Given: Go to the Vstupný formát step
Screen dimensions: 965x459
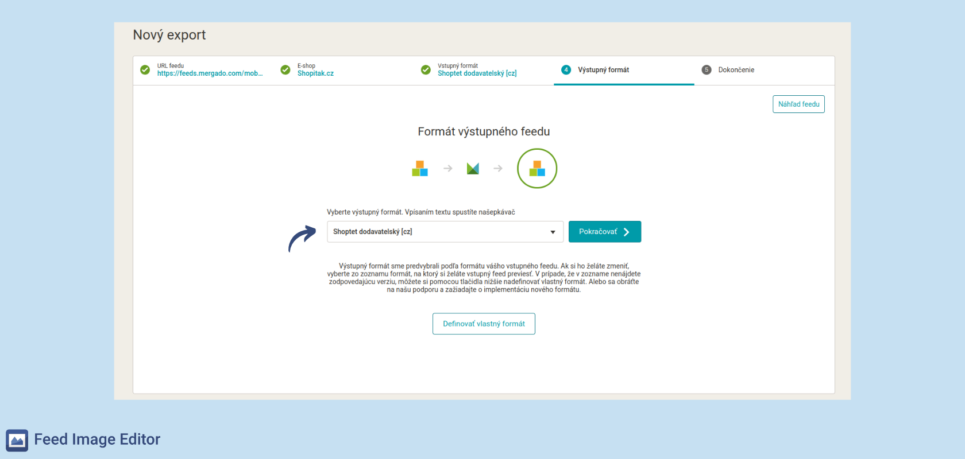Looking at the screenshot, I should click(x=484, y=71).
